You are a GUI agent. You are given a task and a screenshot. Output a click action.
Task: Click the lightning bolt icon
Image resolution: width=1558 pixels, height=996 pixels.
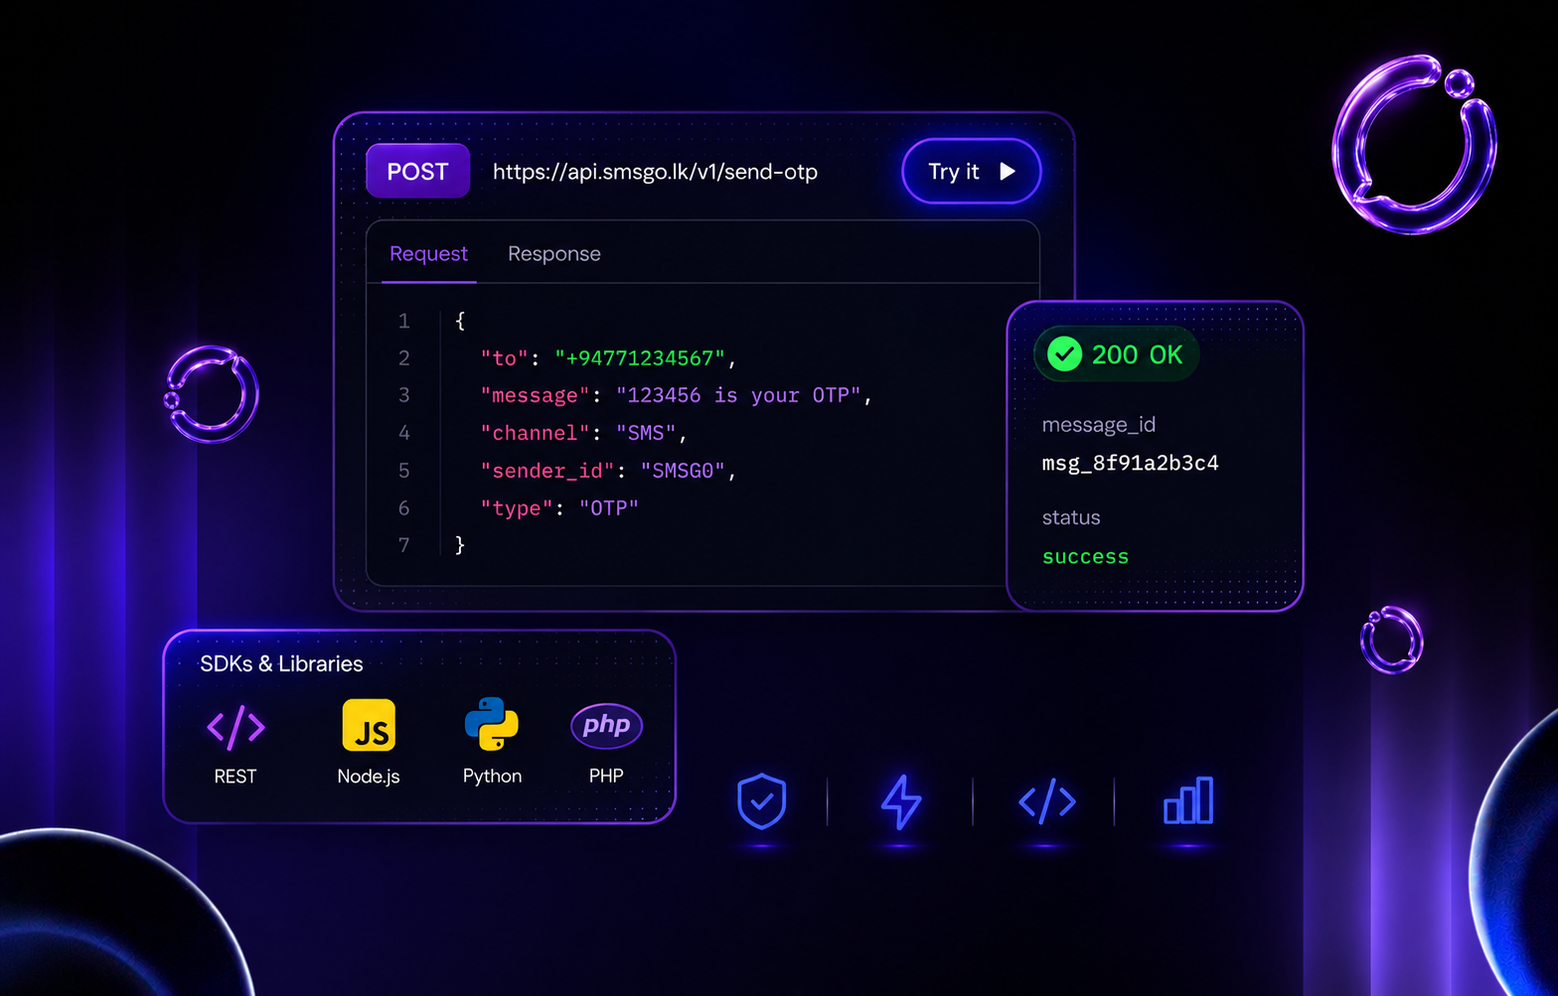[901, 801]
